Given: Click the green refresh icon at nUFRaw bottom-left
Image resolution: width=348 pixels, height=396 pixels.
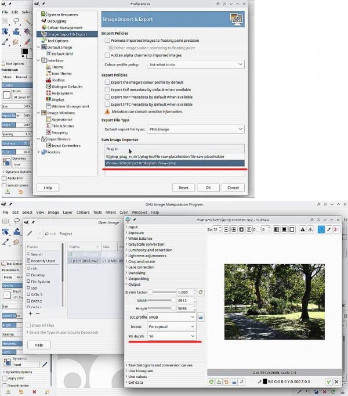Looking at the screenshot, I should [211, 381].
